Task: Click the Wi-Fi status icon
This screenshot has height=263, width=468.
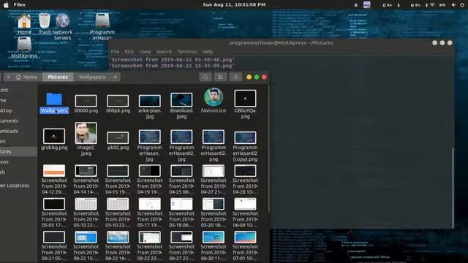Action: point(432,5)
